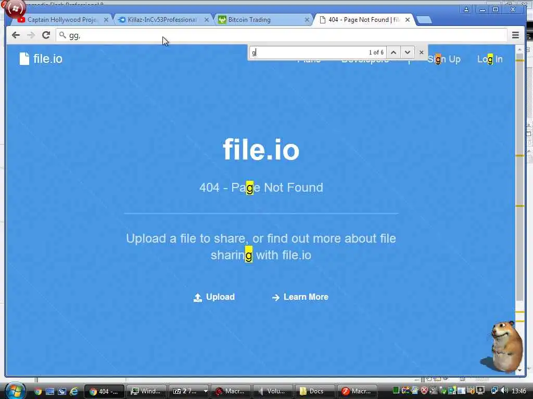Open the first Macr... taskbar window
The image size is (533, 399).
230,391
